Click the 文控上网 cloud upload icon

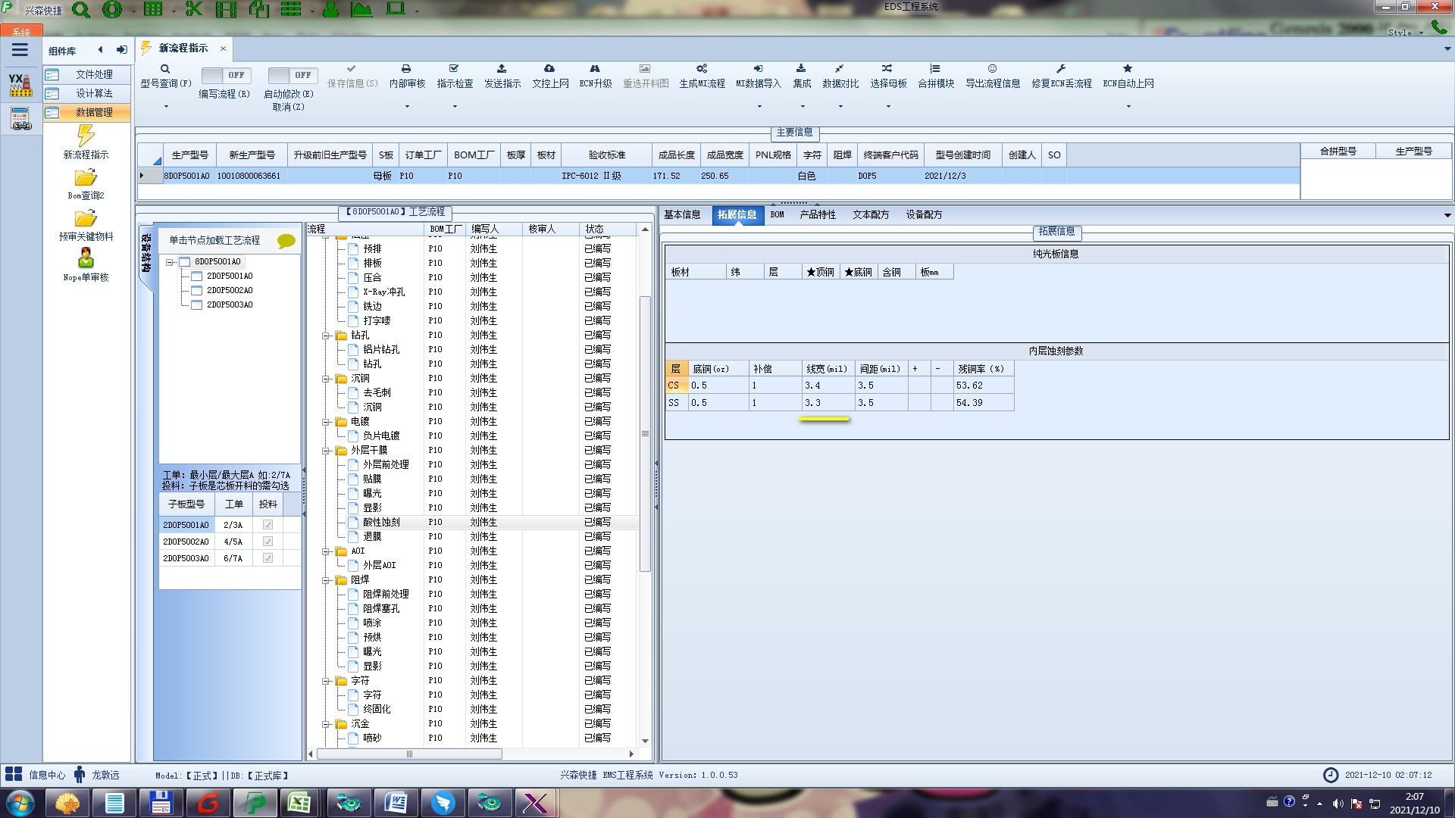[549, 69]
